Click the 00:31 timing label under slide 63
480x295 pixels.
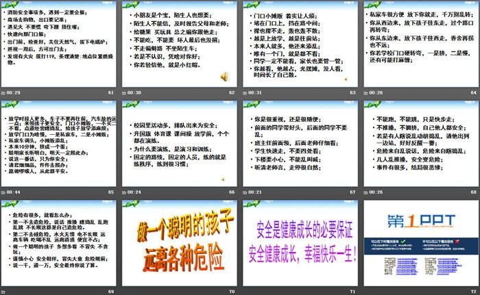(x=253, y=92)
